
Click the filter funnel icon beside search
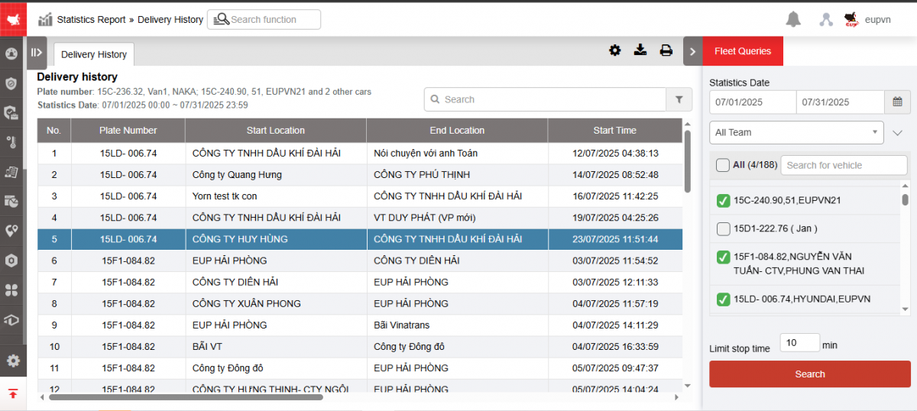(679, 99)
